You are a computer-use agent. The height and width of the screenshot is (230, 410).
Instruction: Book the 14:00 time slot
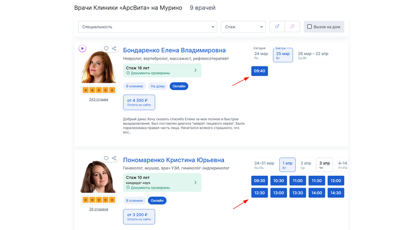(317, 193)
